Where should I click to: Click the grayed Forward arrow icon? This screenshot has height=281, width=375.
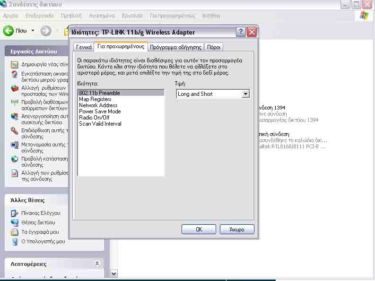click(x=46, y=31)
